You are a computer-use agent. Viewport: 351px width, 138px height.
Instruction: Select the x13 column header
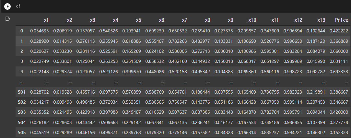(321, 20)
